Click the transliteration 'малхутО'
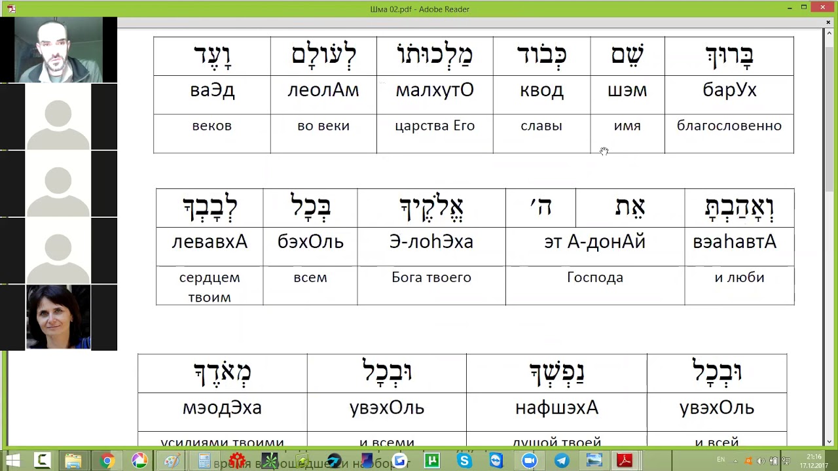 (435, 90)
